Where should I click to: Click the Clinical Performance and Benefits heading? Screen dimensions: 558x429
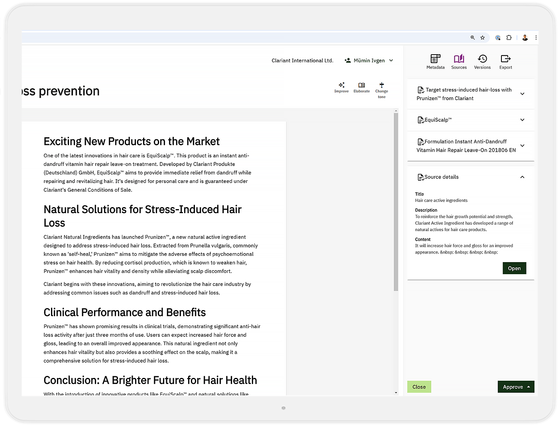point(125,312)
